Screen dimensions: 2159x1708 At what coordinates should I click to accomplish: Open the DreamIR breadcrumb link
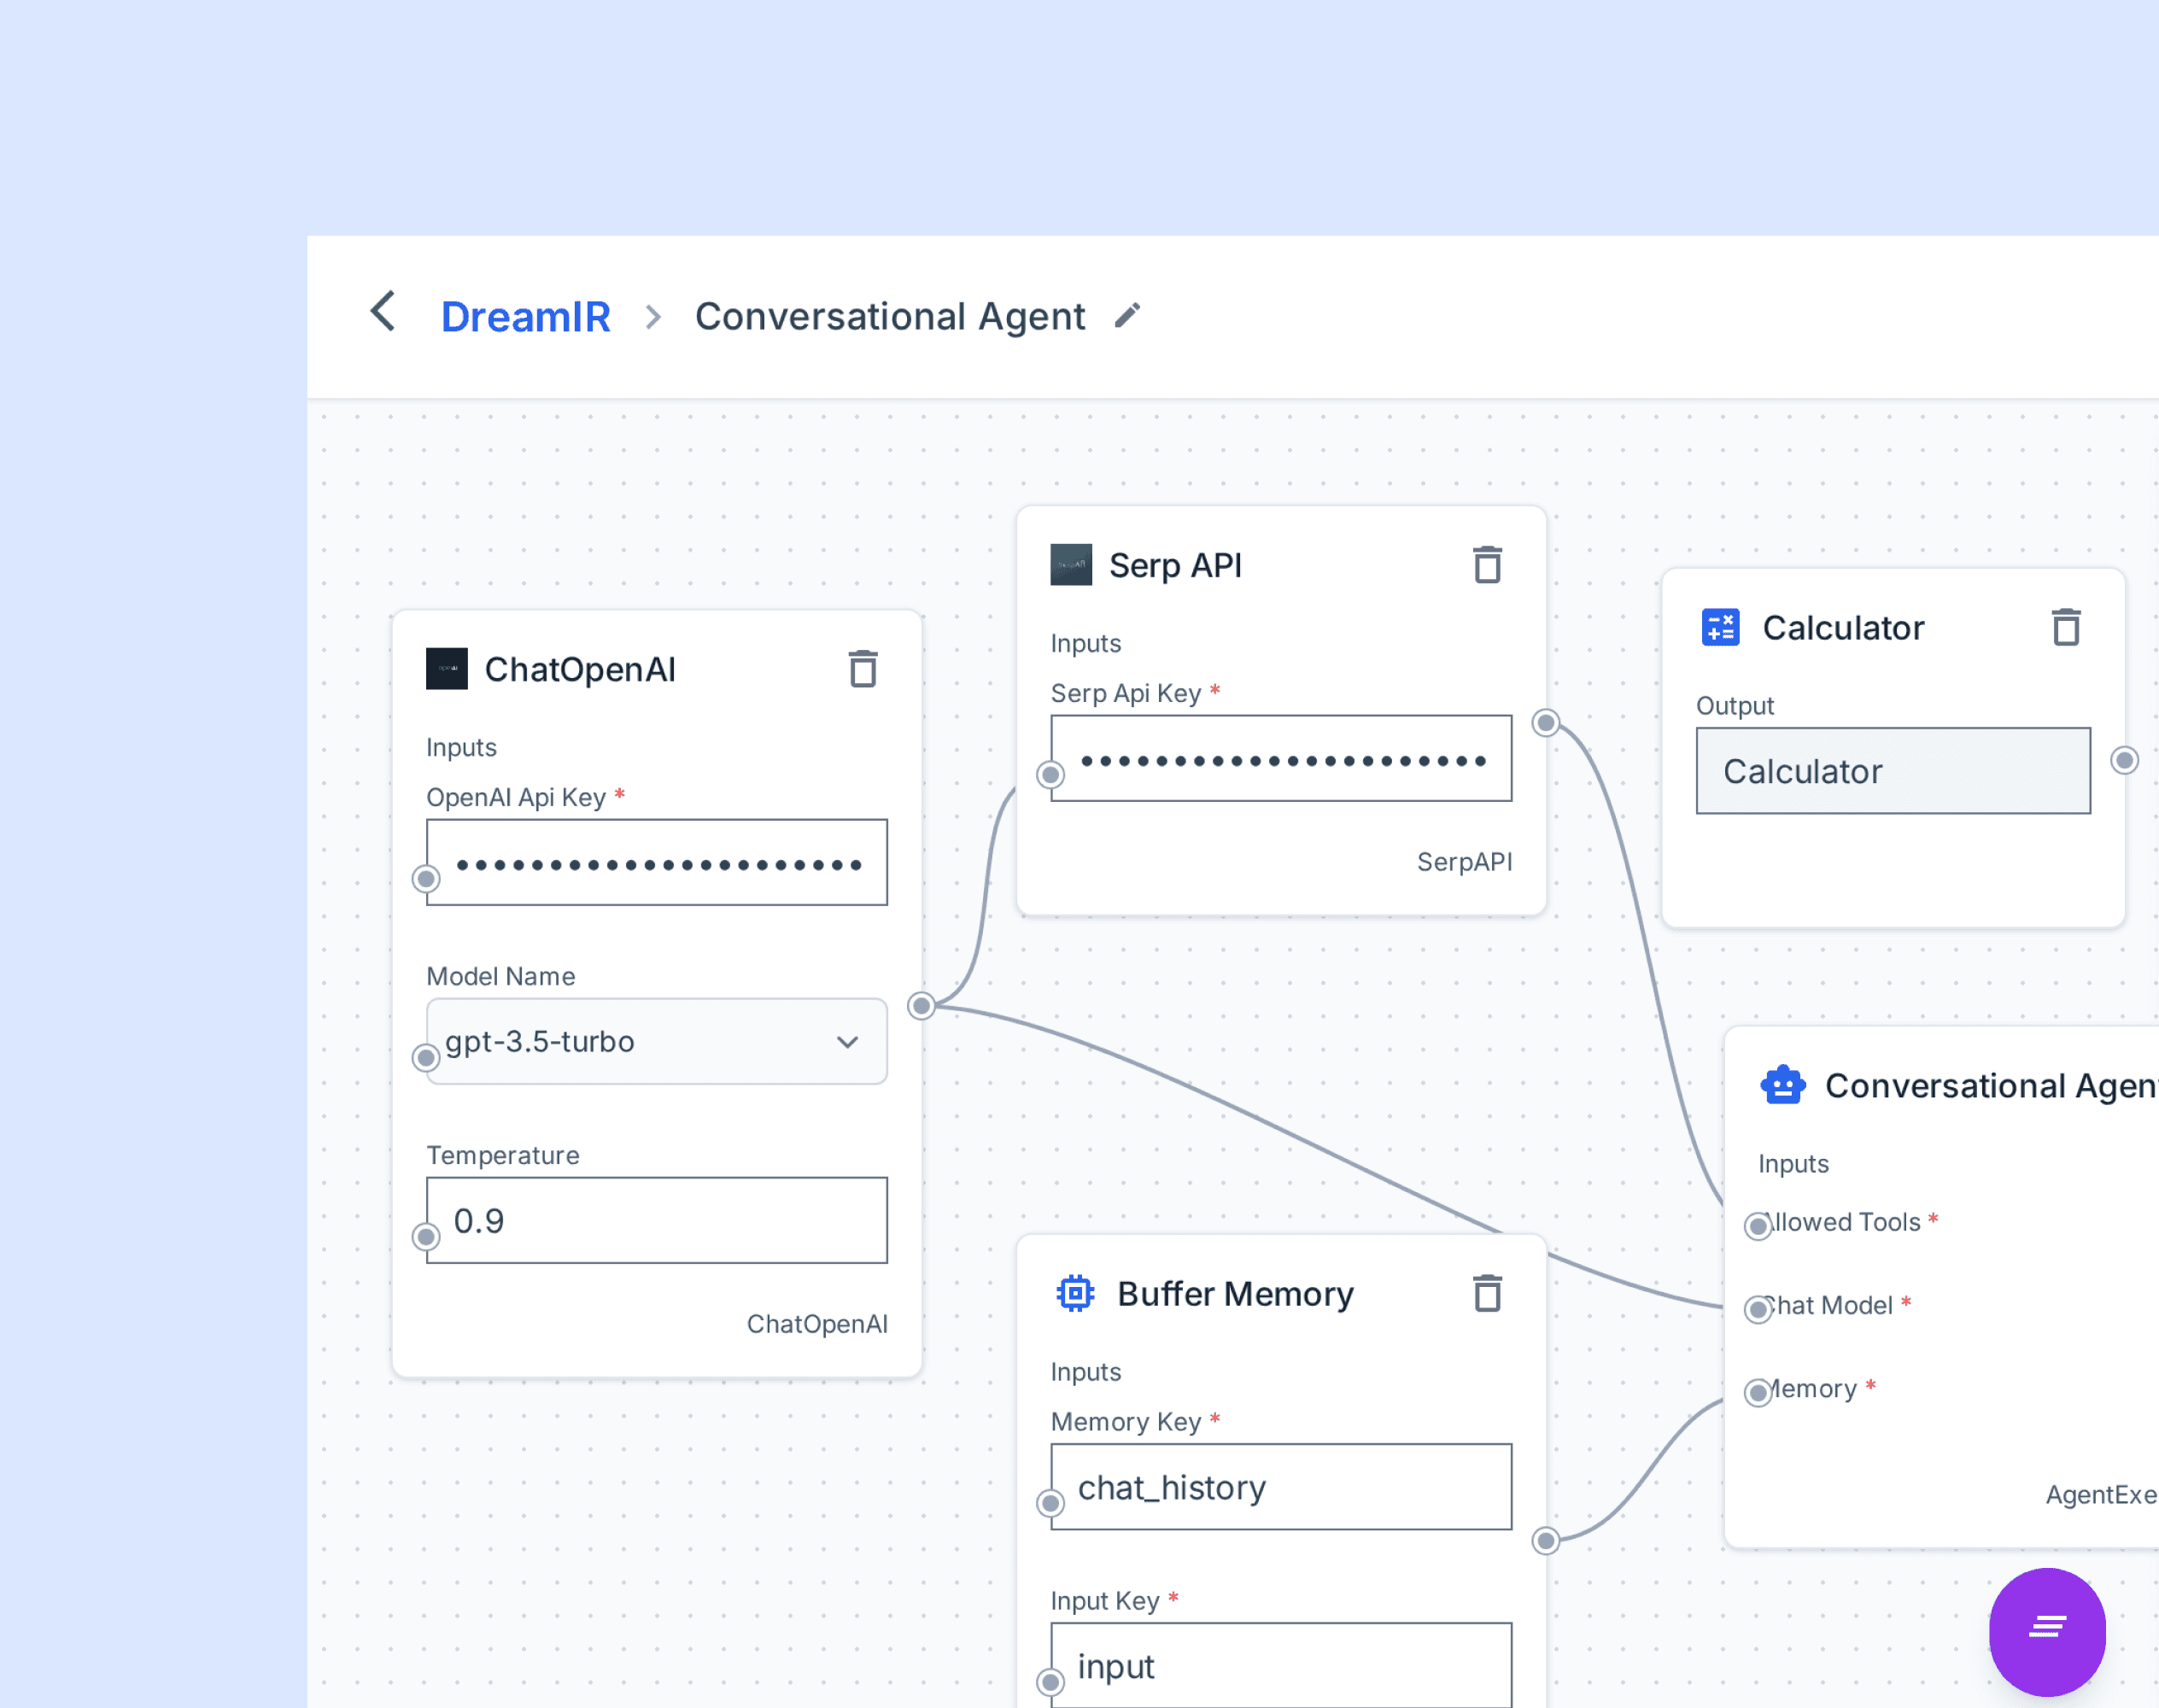(526, 317)
